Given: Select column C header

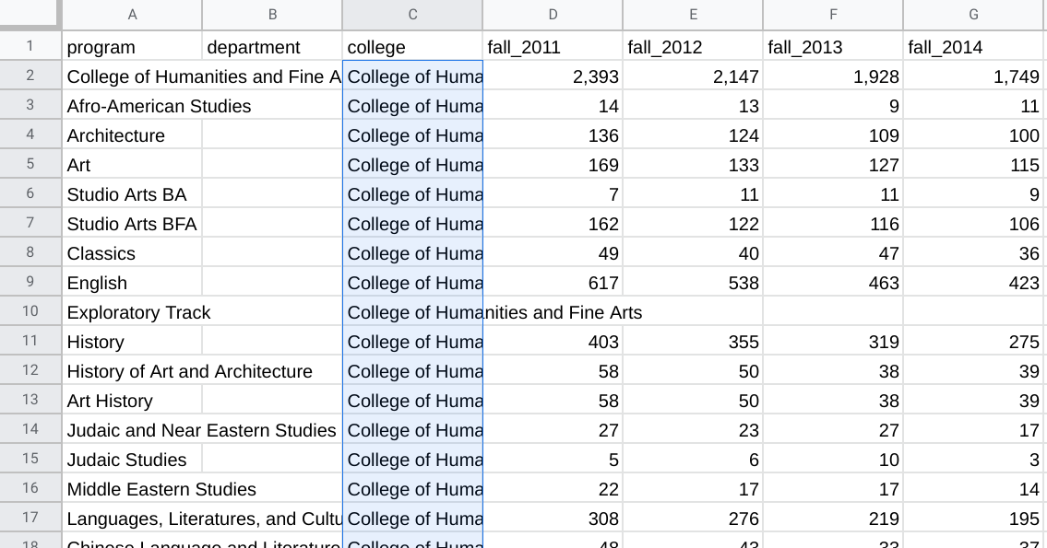Looking at the screenshot, I should [x=412, y=14].
